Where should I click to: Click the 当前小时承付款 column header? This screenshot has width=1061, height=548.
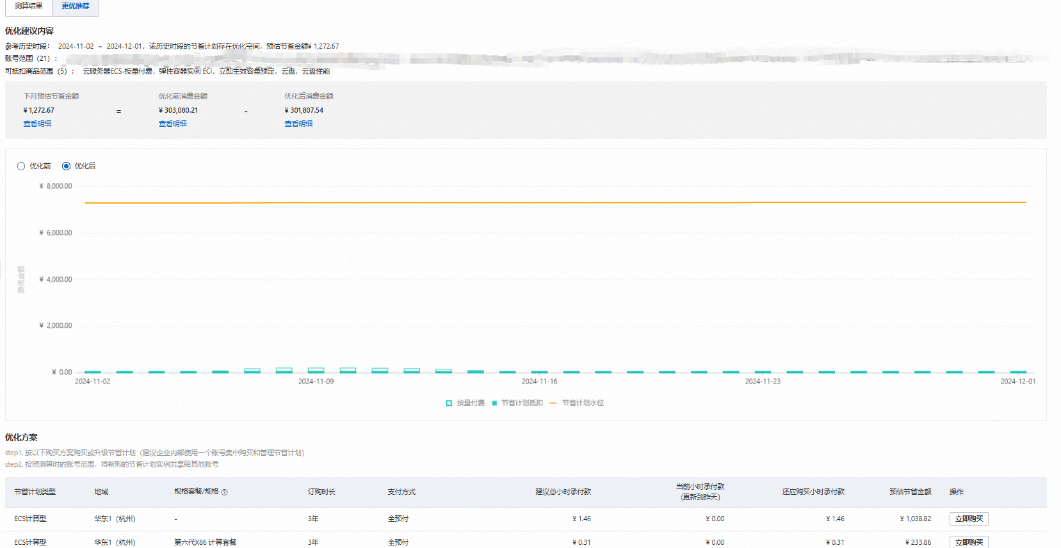tap(701, 492)
